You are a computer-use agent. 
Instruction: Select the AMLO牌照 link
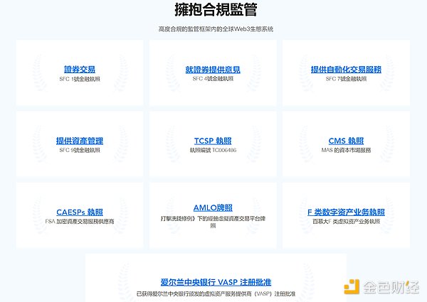pyautogui.click(x=212, y=207)
